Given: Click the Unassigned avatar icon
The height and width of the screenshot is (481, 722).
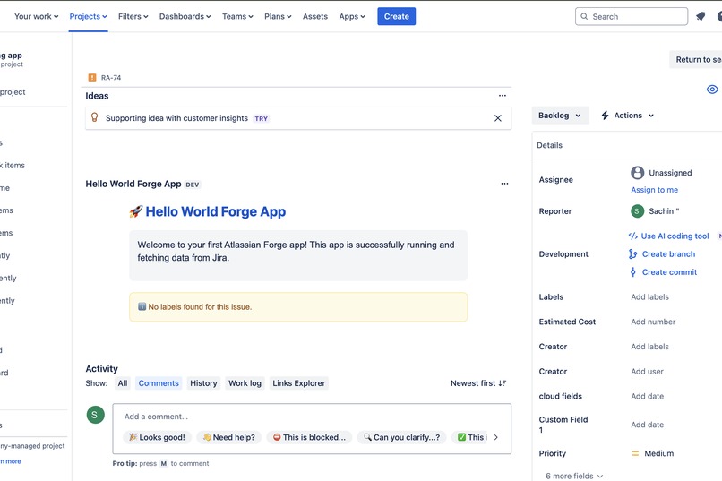Looking at the screenshot, I should pyautogui.click(x=637, y=173).
